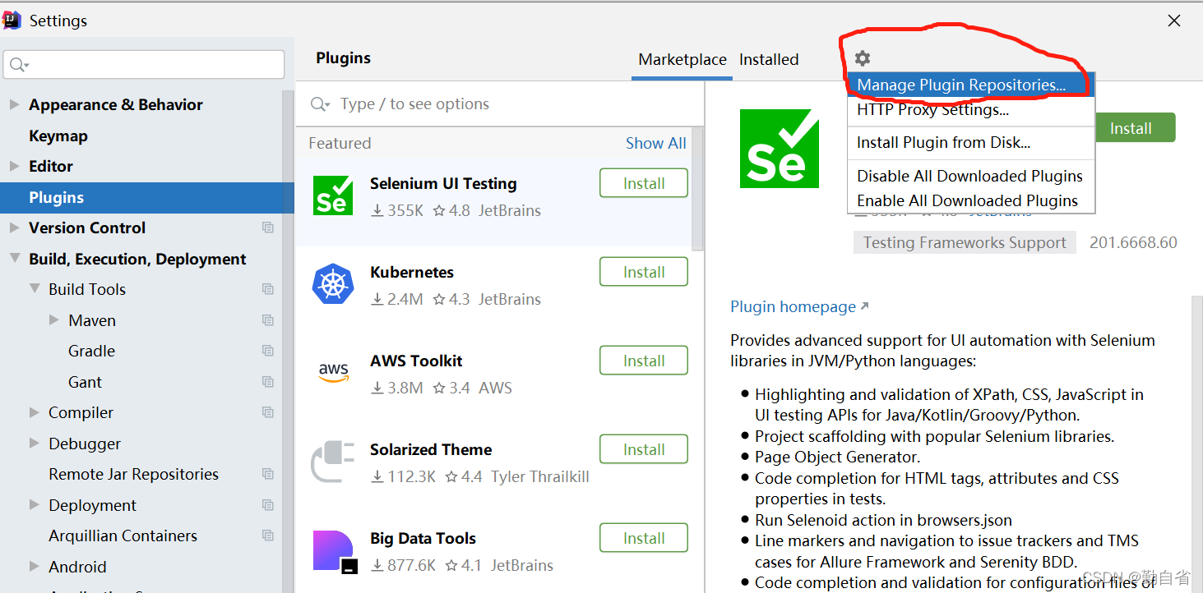Select Plugins in settings tree

point(146,197)
